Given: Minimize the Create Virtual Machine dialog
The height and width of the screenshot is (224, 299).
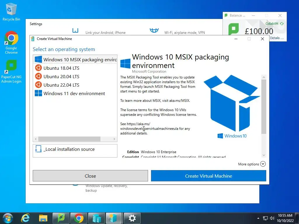Looking at the screenshot, I should 236,39.
